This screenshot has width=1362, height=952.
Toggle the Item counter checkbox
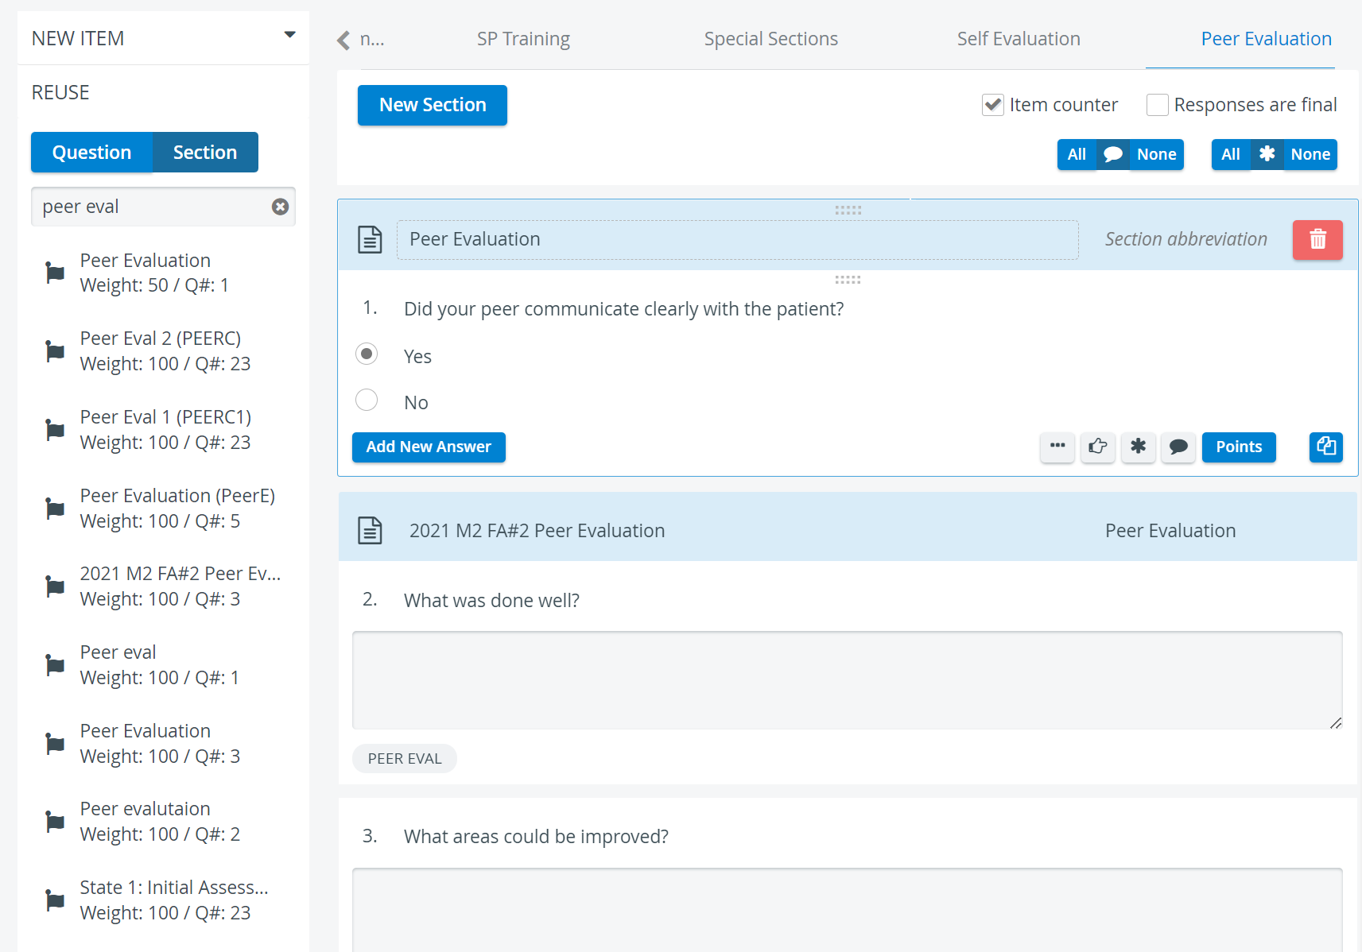pyautogui.click(x=993, y=105)
